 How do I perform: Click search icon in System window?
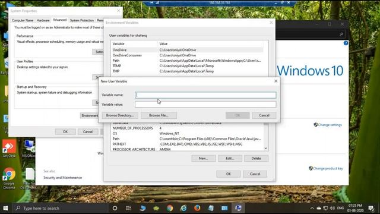[341, 34]
